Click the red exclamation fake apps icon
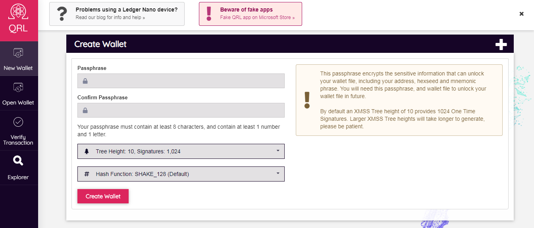The width and height of the screenshot is (534, 228). 209,14
